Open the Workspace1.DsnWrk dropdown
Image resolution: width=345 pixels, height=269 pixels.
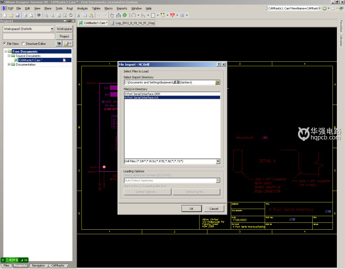[52, 29]
